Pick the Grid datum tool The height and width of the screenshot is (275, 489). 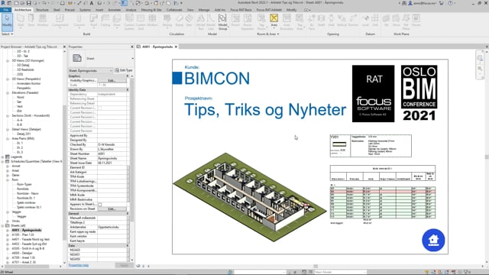375,21
